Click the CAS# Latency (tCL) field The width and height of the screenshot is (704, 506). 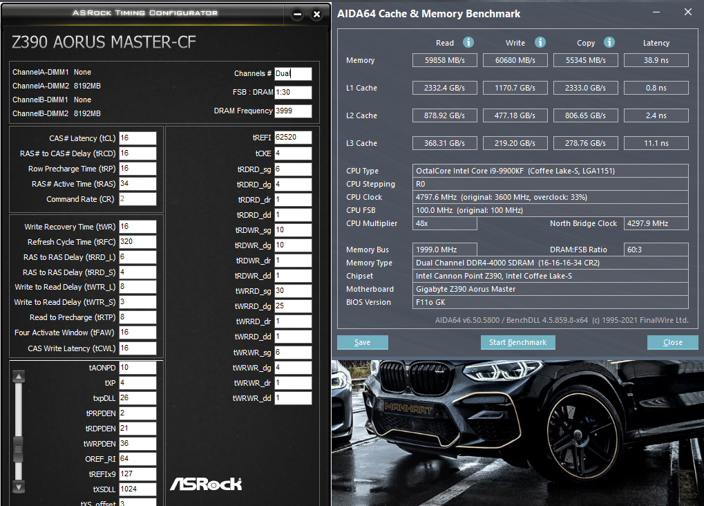tap(138, 138)
